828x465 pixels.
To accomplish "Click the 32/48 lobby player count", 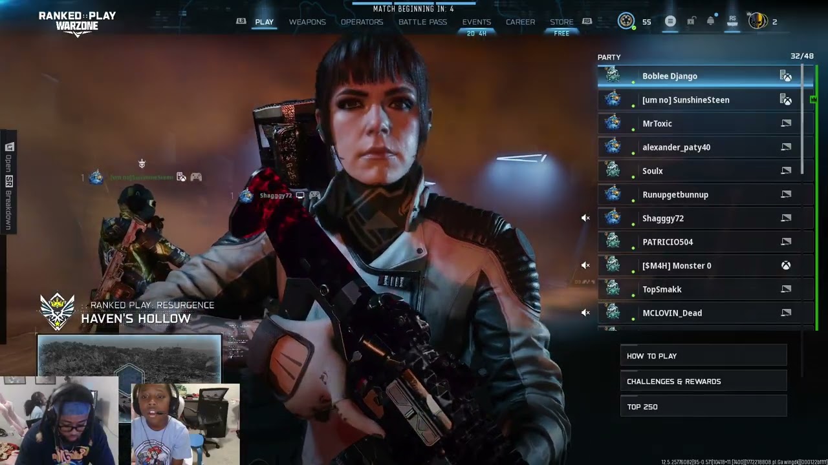I will click(801, 56).
